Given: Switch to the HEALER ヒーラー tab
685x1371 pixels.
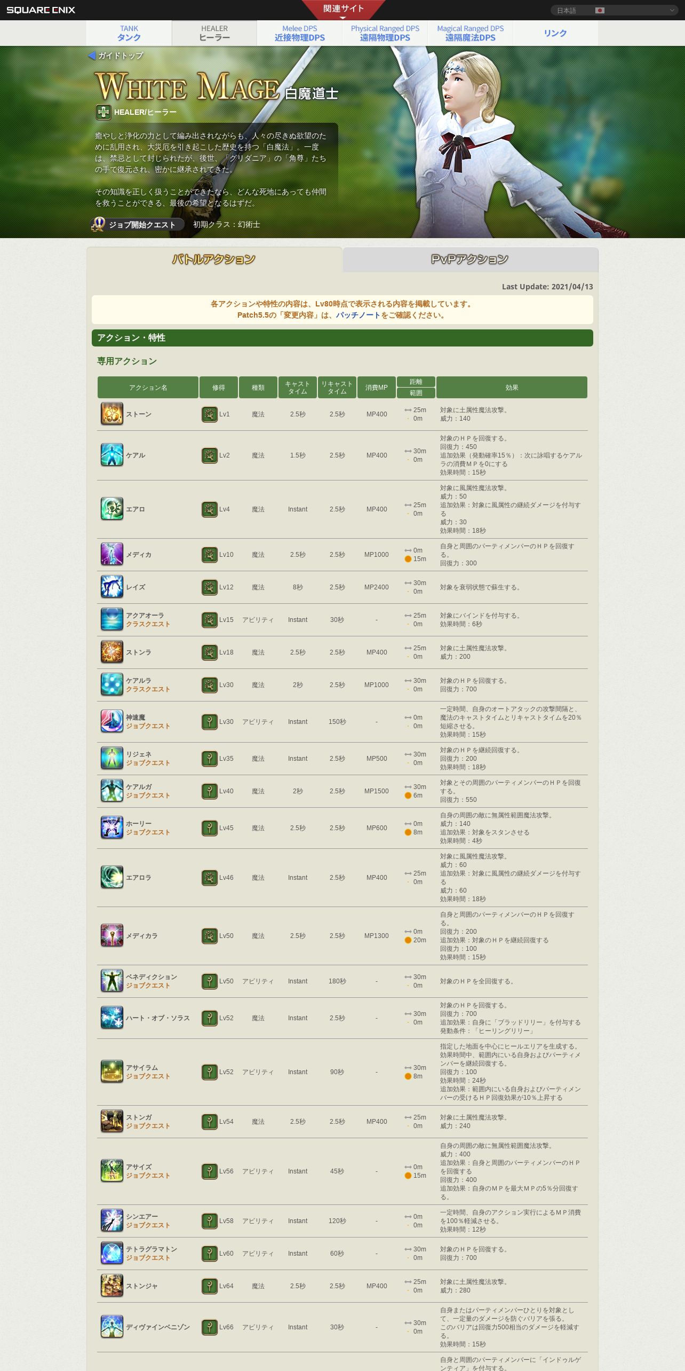Looking at the screenshot, I should coord(214,33).
